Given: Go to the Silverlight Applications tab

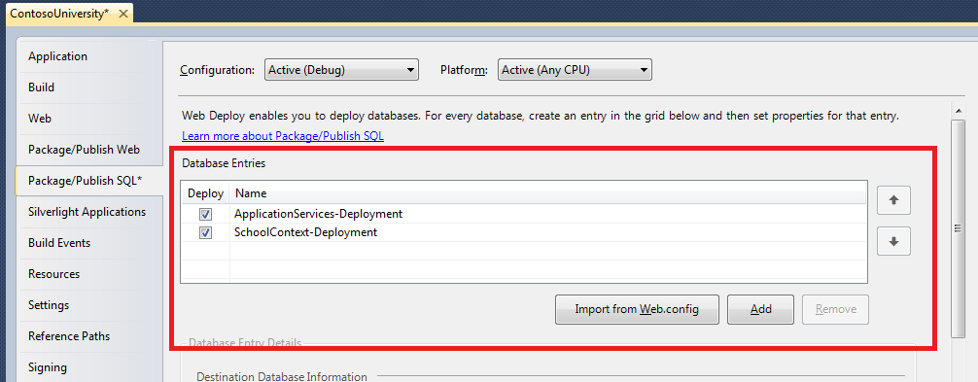Looking at the screenshot, I should (x=87, y=212).
